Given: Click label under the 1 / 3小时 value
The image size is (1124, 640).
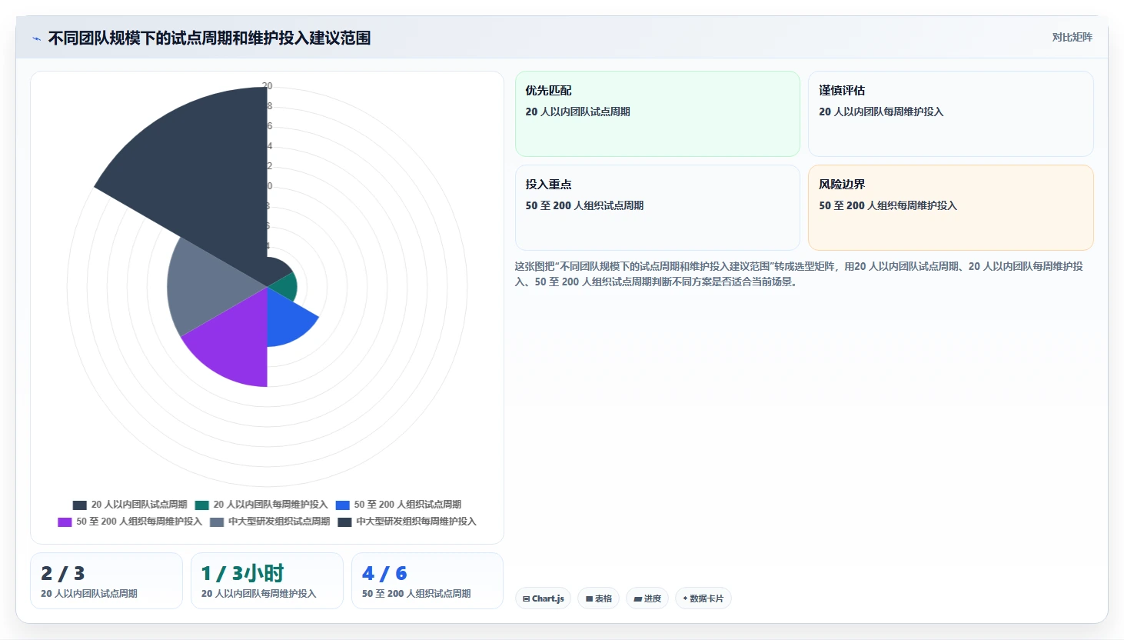Looking at the screenshot, I should pos(258,594).
